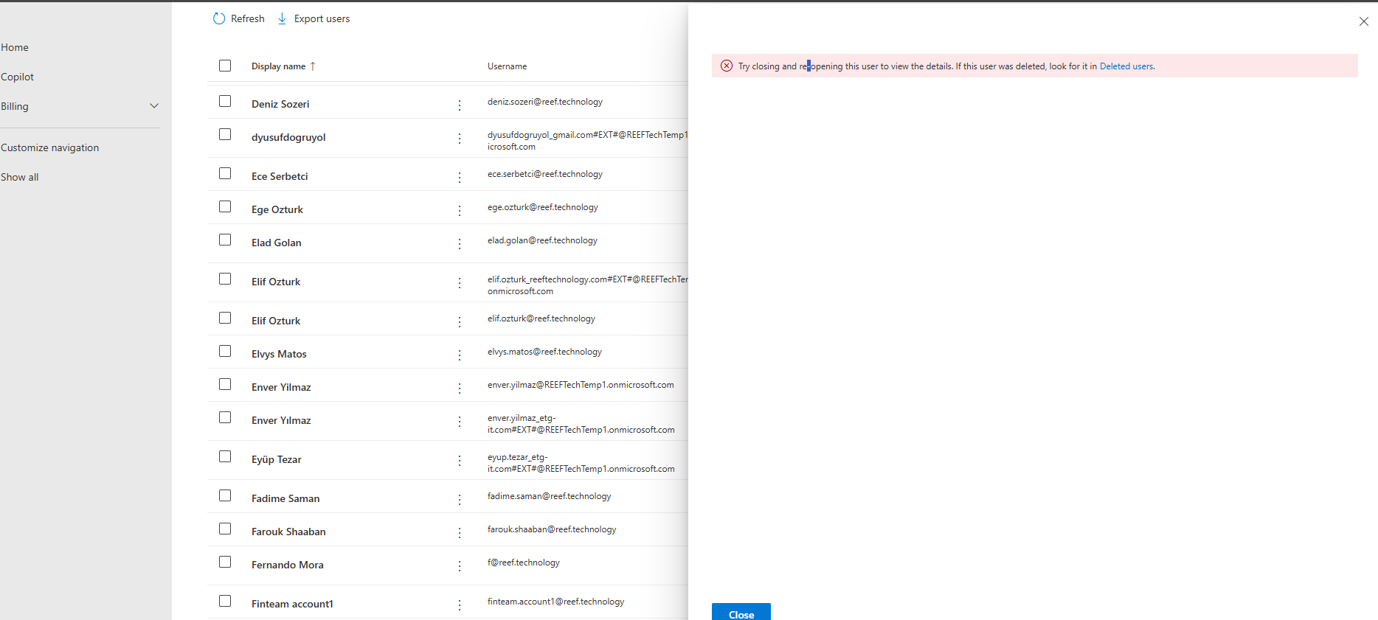Go to Home in the navigation
This screenshot has height=620, width=1378.
[15, 47]
